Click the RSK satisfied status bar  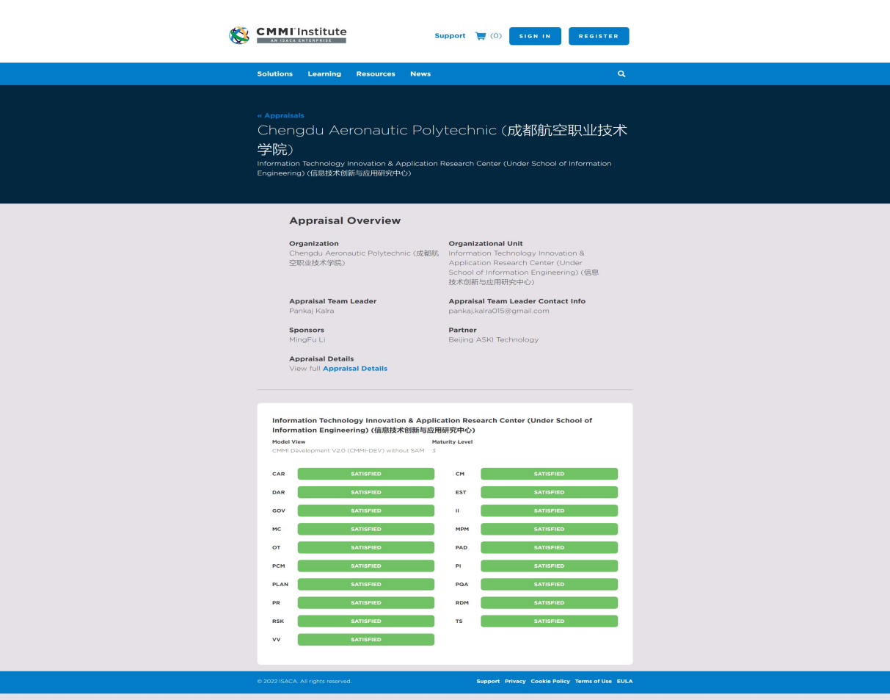366,621
